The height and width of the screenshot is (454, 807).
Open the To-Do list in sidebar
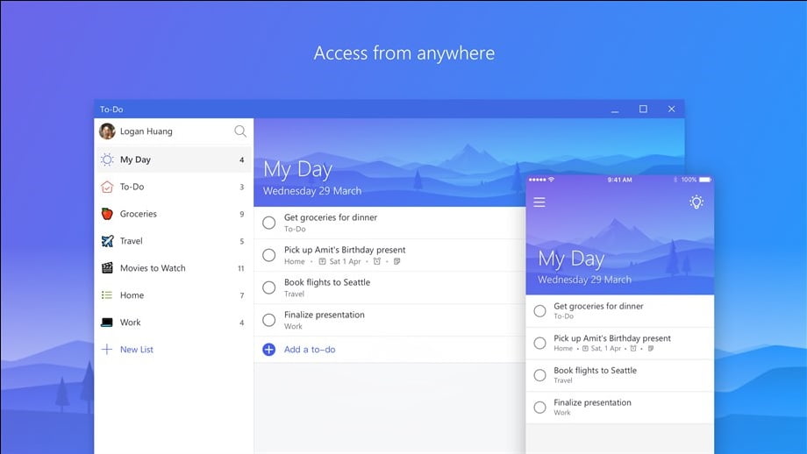(132, 187)
